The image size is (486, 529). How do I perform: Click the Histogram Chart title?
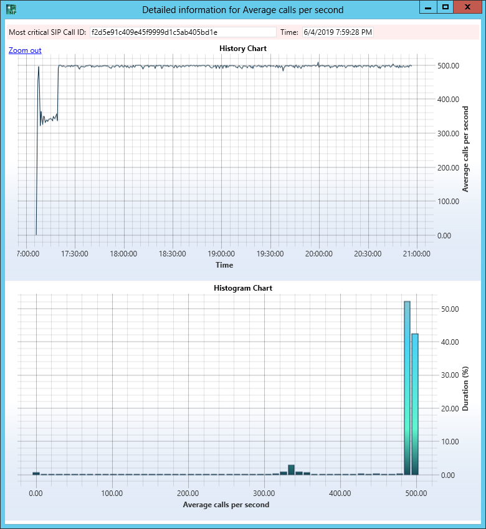[243, 288]
